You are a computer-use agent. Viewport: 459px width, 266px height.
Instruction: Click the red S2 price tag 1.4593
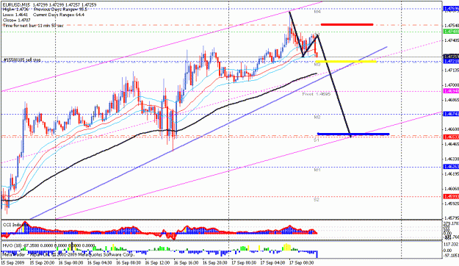(452, 196)
